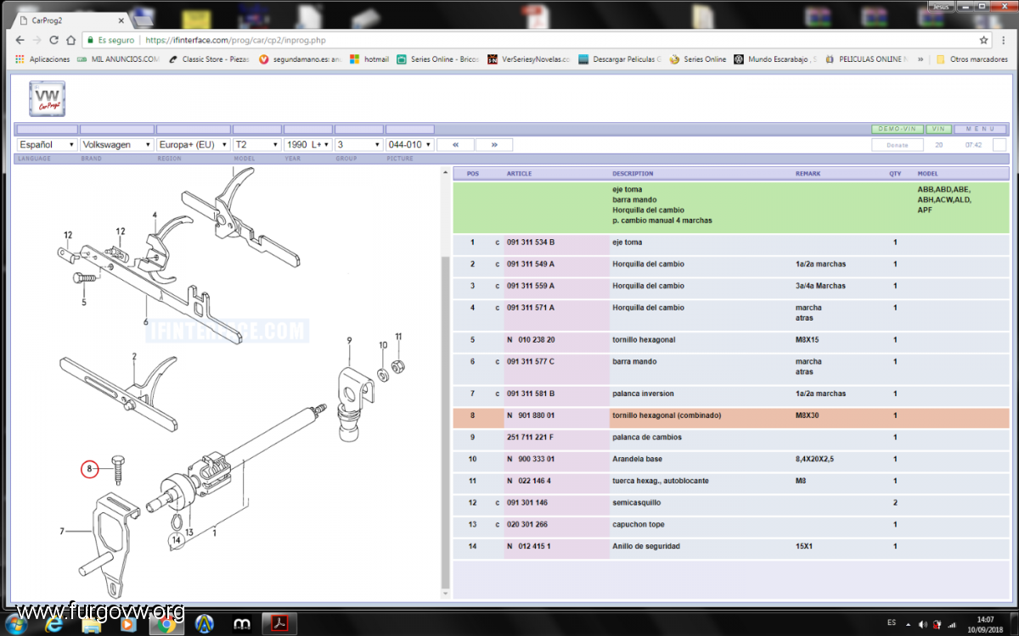The image size is (1019, 636).
Task: Open the MENU button
Action: [x=981, y=129]
